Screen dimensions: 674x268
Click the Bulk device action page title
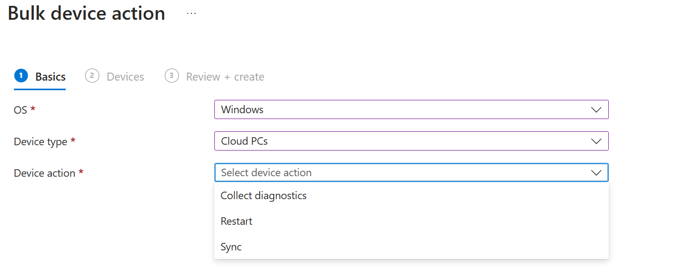pos(86,13)
